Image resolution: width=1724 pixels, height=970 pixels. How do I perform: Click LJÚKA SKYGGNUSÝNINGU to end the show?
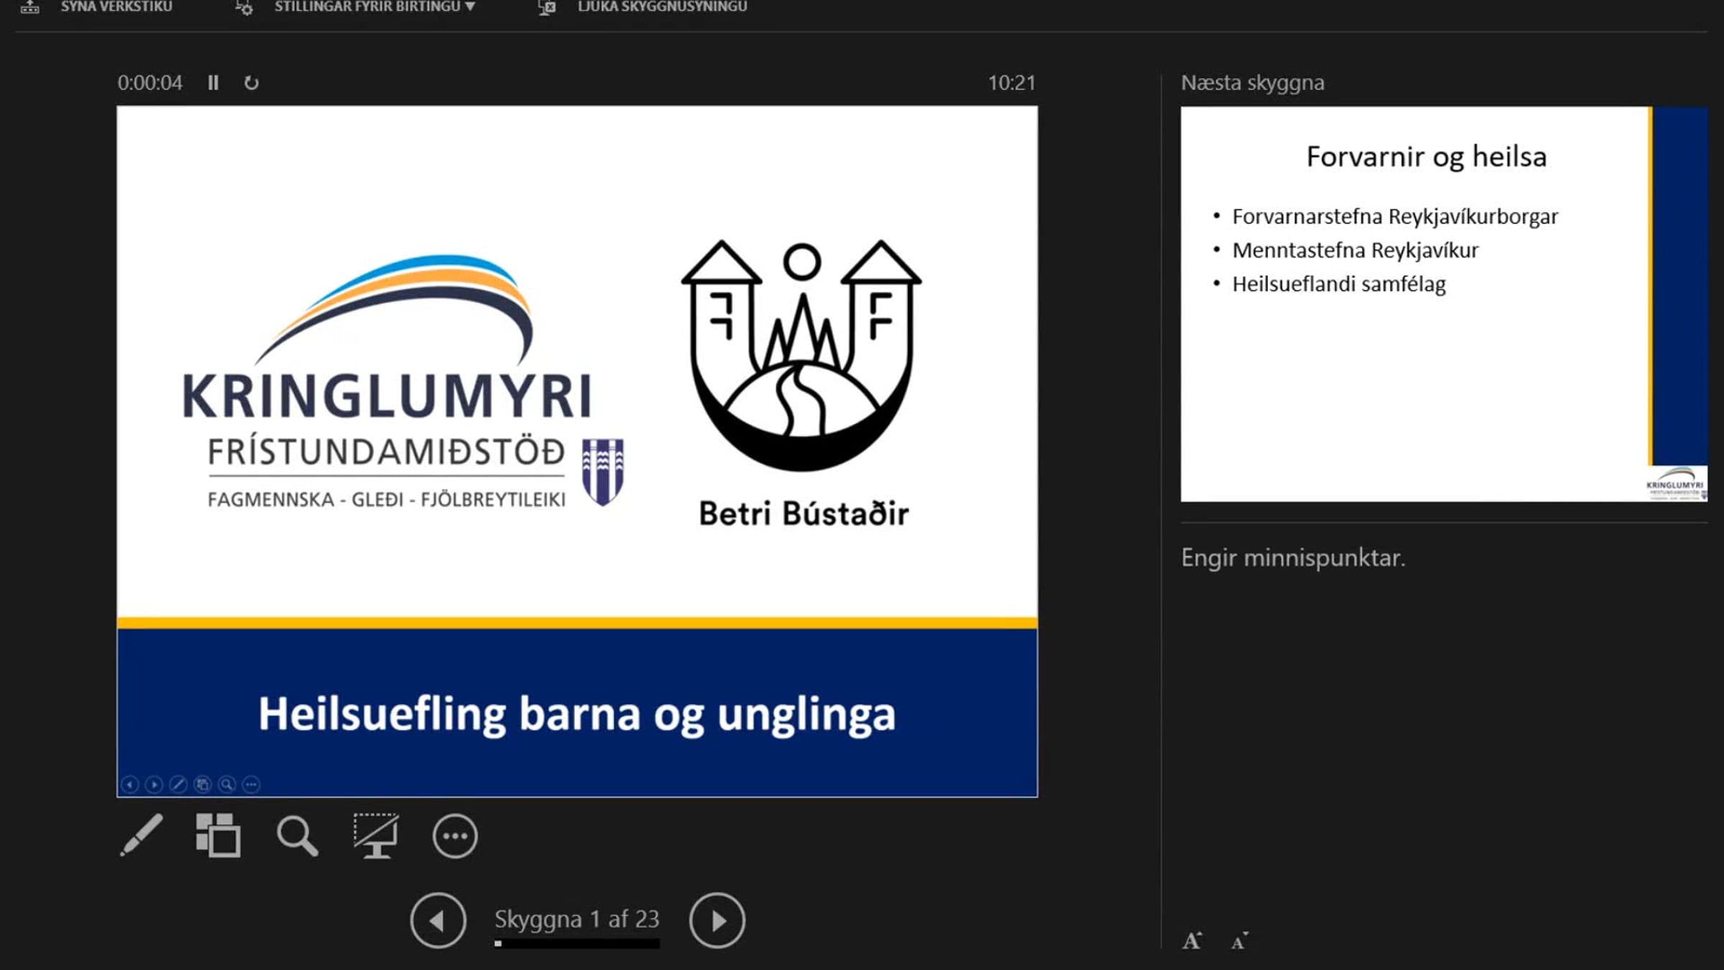[x=662, y=6]
